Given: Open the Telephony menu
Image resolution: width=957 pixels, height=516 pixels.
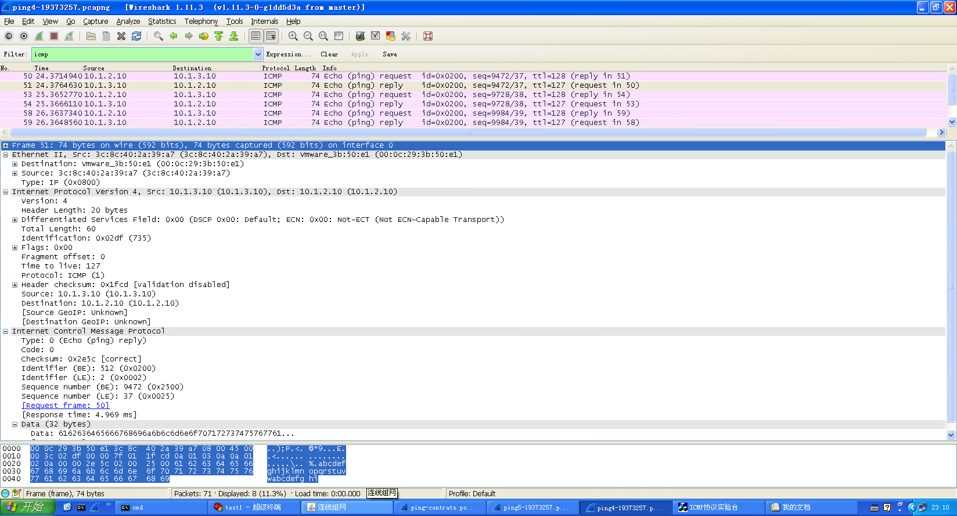Looking at the screenshot, I should (201, 21).
